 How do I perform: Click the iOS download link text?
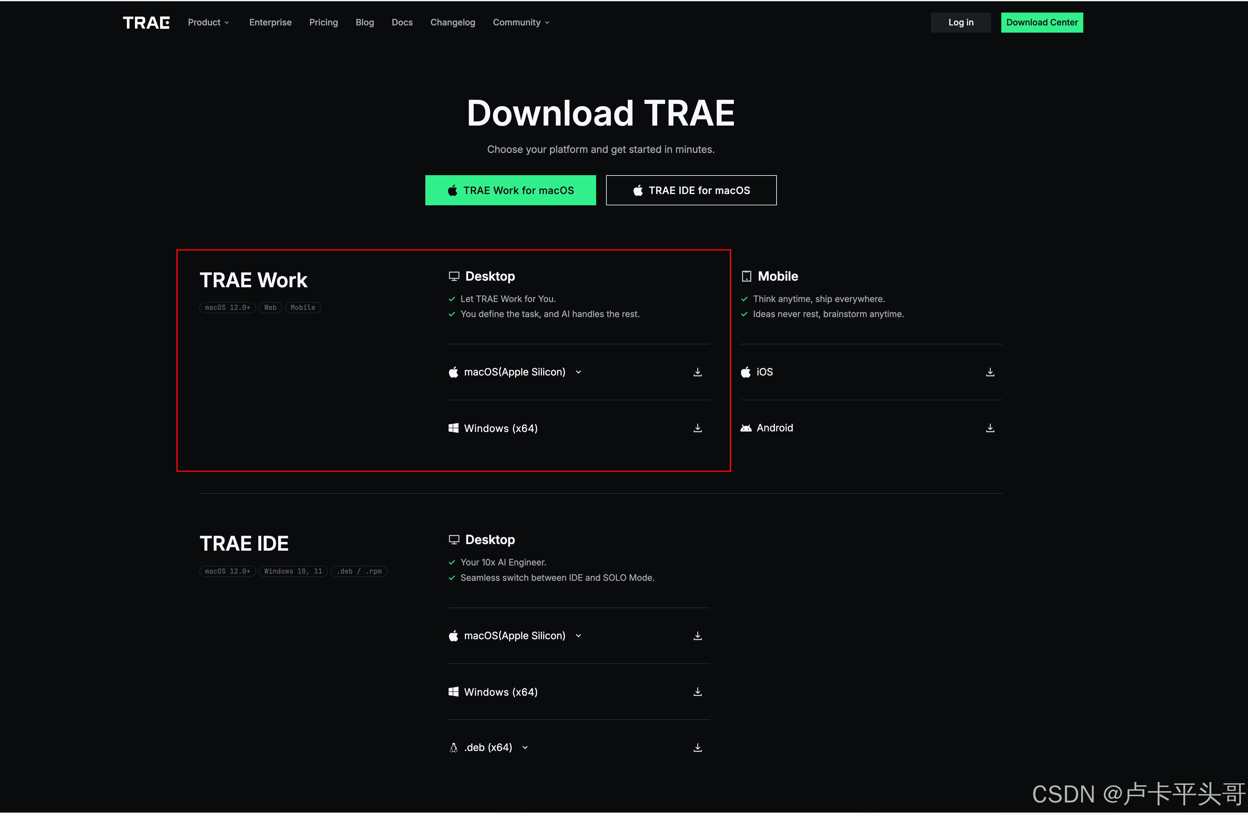(765, 372)
